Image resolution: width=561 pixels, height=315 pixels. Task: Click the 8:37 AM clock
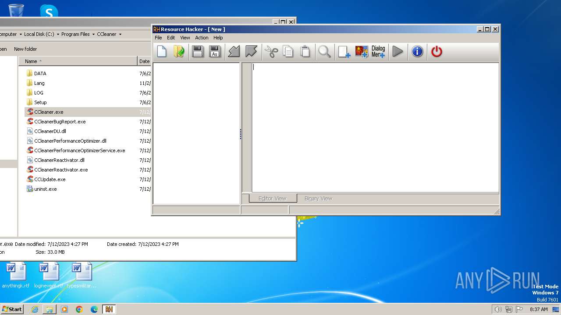coord(539,309)
